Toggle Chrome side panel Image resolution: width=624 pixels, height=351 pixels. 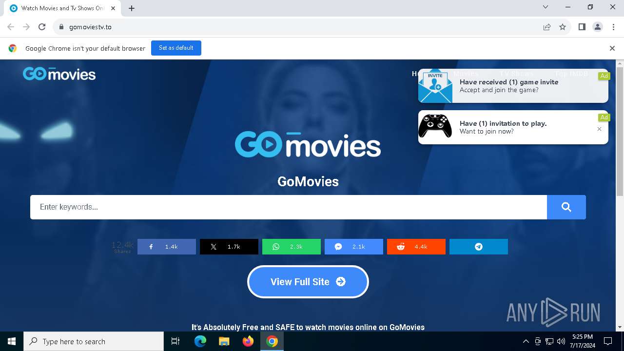tap(582, 27)
